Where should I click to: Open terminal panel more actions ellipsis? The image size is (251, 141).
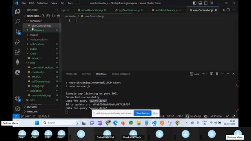pos(222,74)
